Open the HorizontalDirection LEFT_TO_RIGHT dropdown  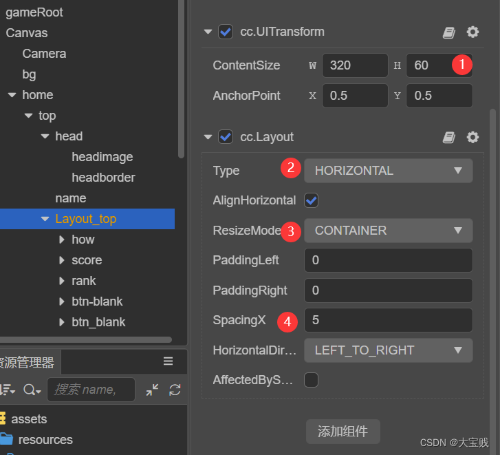pos(388,350)
